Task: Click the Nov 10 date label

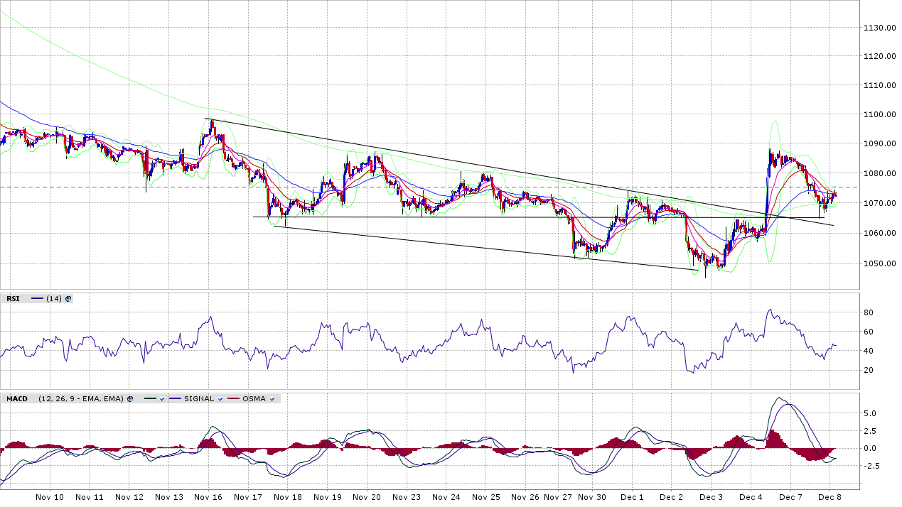Action: coord(49,498)
